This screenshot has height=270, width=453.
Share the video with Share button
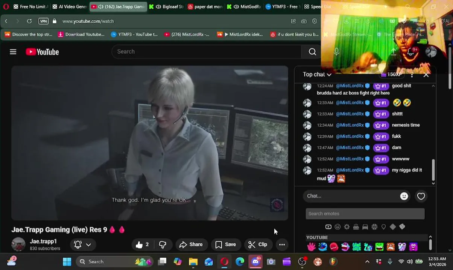coord(191,244)
